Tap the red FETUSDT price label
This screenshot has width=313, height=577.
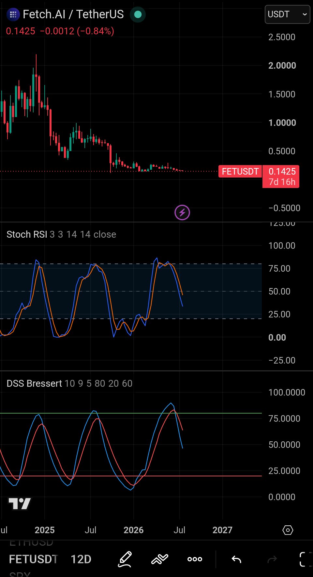point(240,171)
